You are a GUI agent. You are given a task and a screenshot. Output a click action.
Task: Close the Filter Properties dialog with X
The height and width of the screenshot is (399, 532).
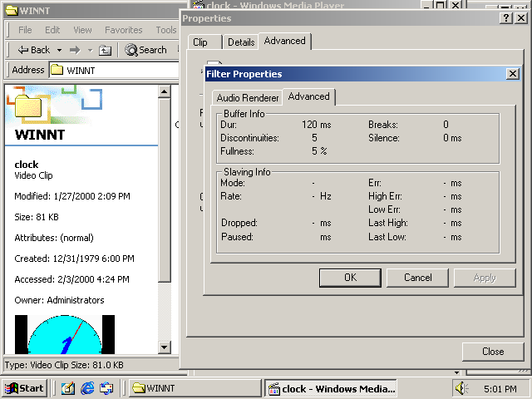pos(513,74)
